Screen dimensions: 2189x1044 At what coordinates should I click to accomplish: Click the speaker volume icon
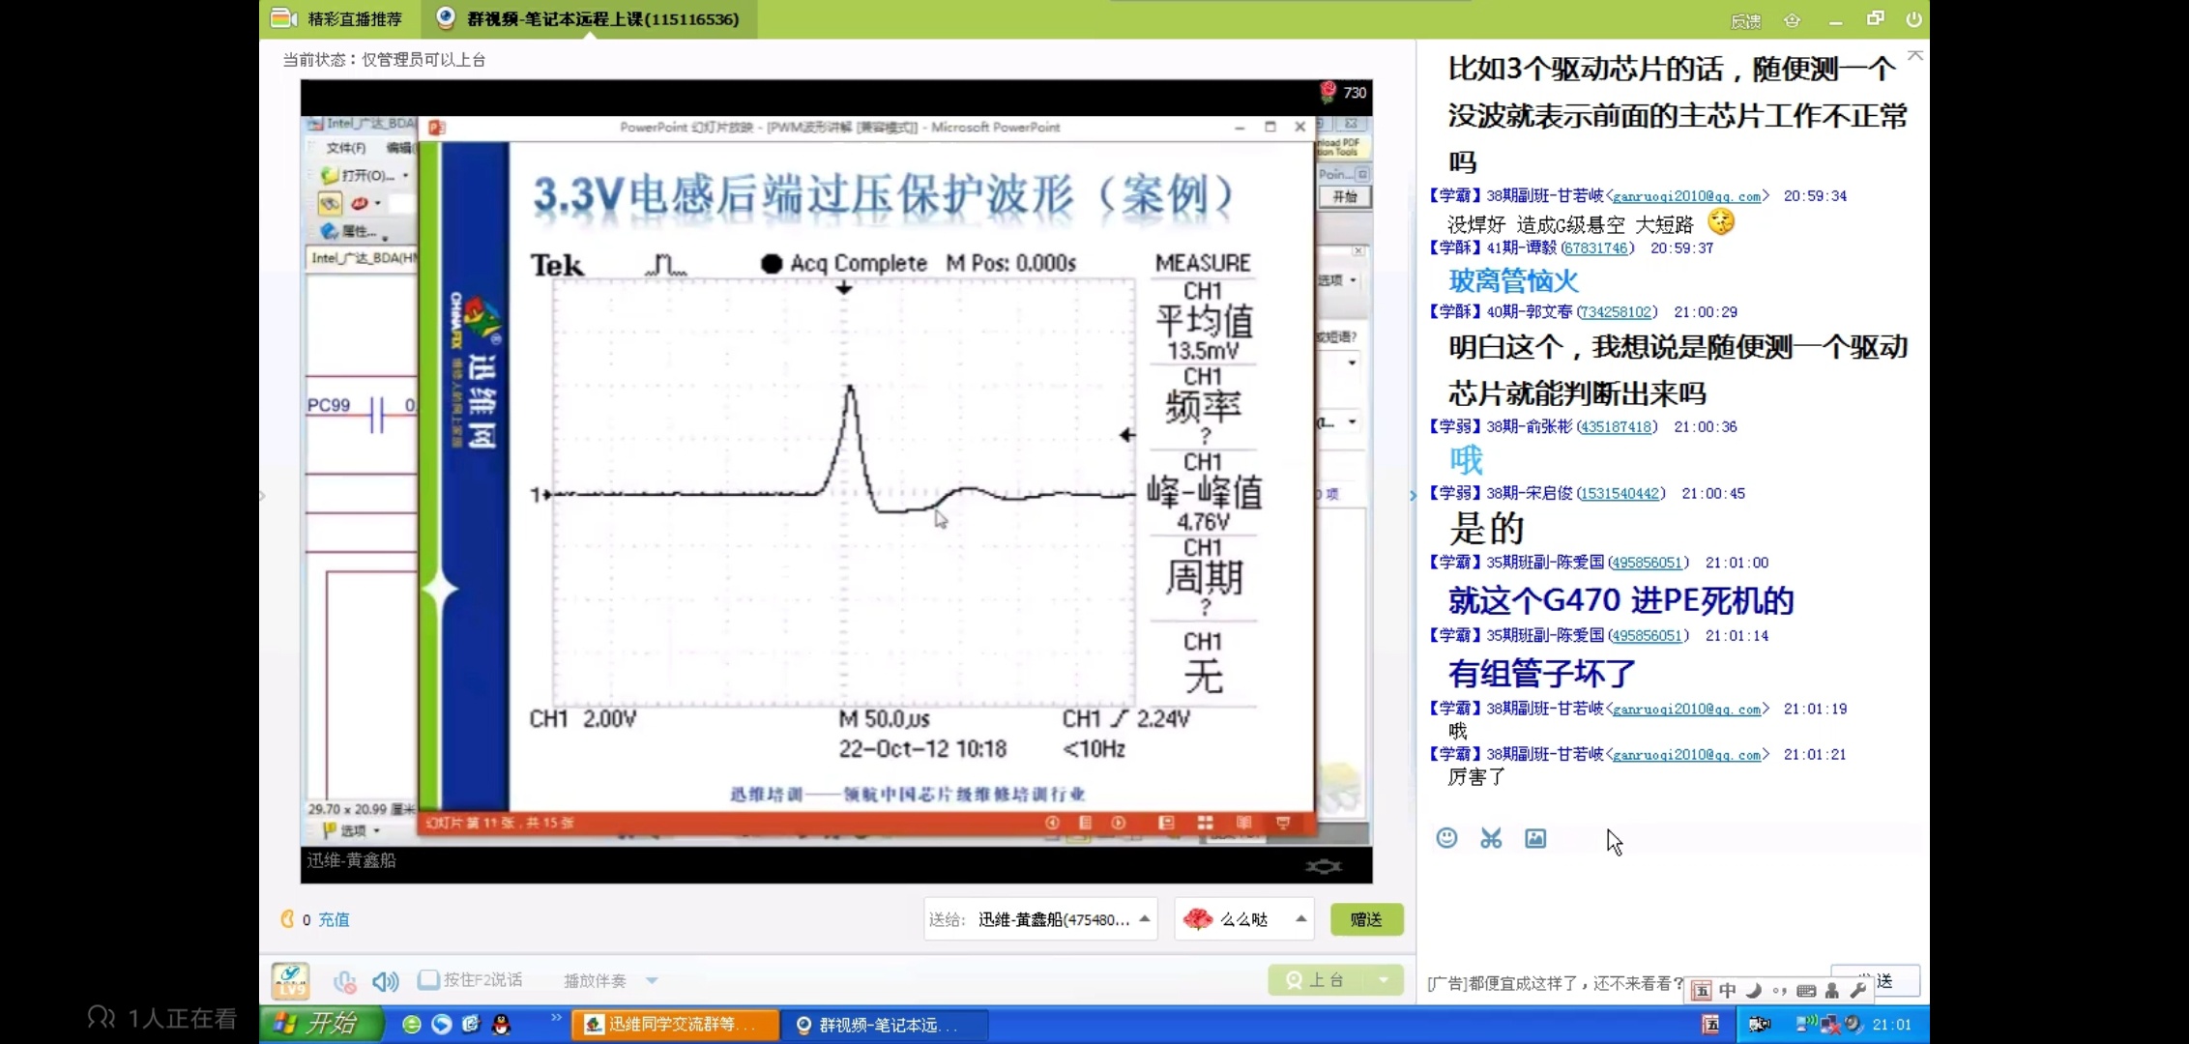pos(385,981)
